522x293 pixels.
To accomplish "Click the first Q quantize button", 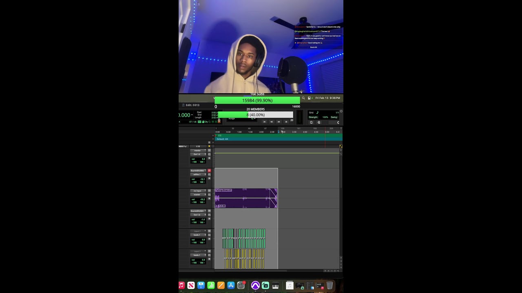I will (x=311, y=122).
